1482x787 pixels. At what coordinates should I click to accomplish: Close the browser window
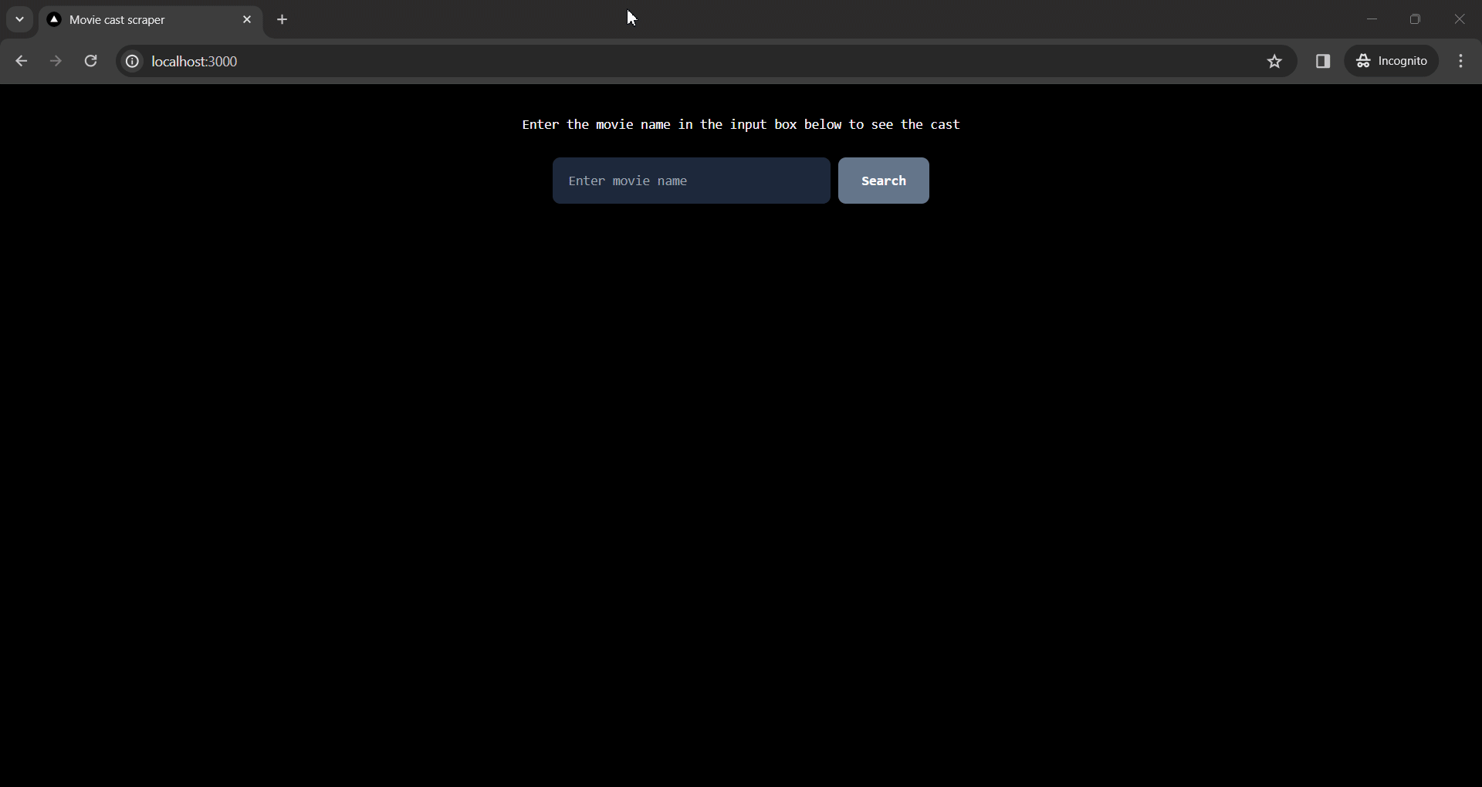pos(1459,19)
